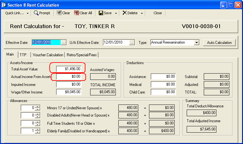Click the app icon in title bar
This screenshot has height=144, width=243.
[x=4, y=5]
